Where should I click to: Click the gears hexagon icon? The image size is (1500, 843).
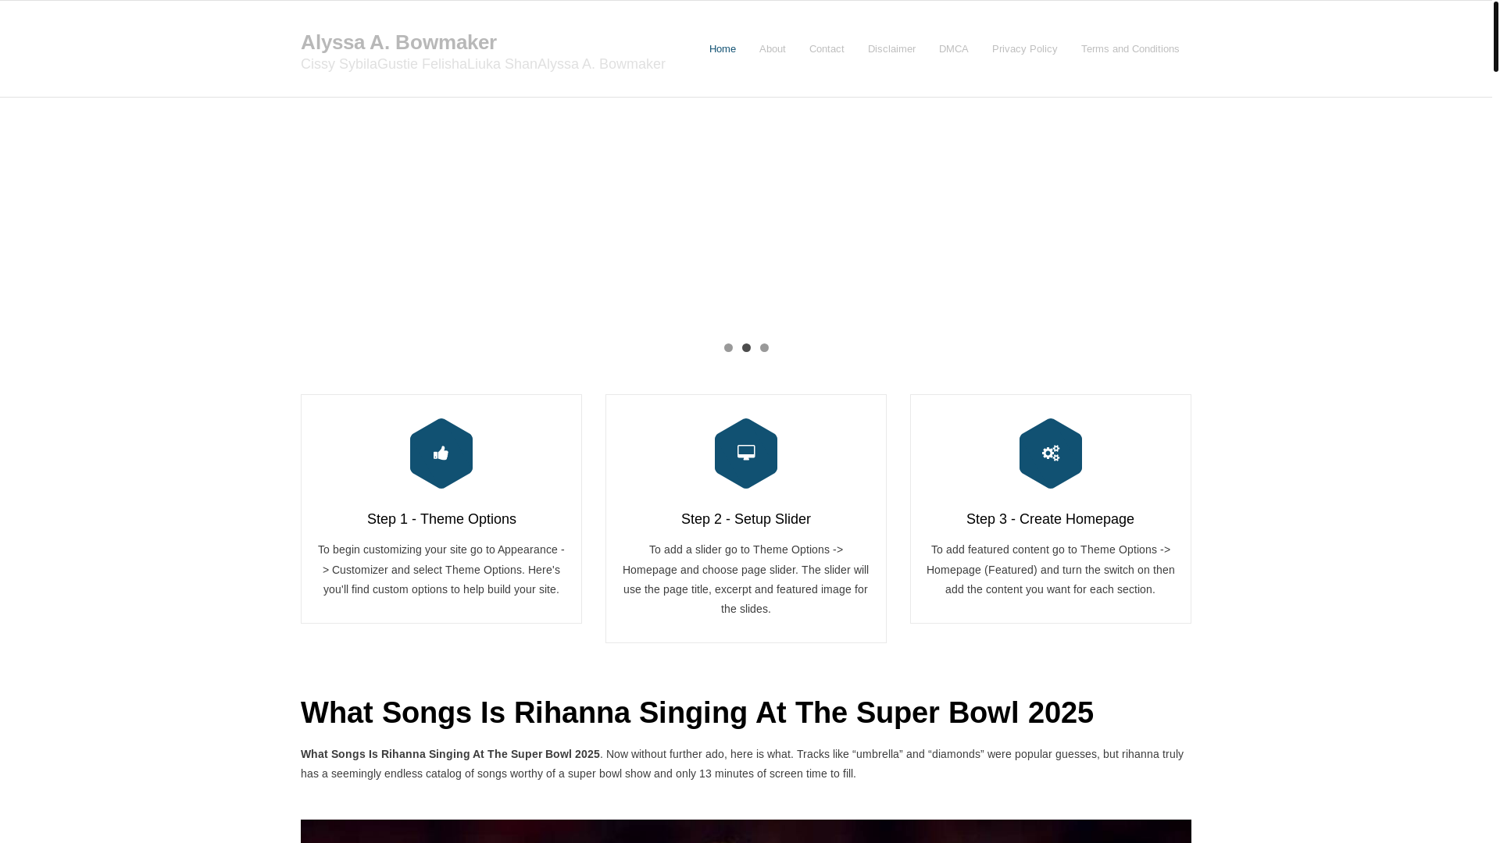click(1051, 454)
